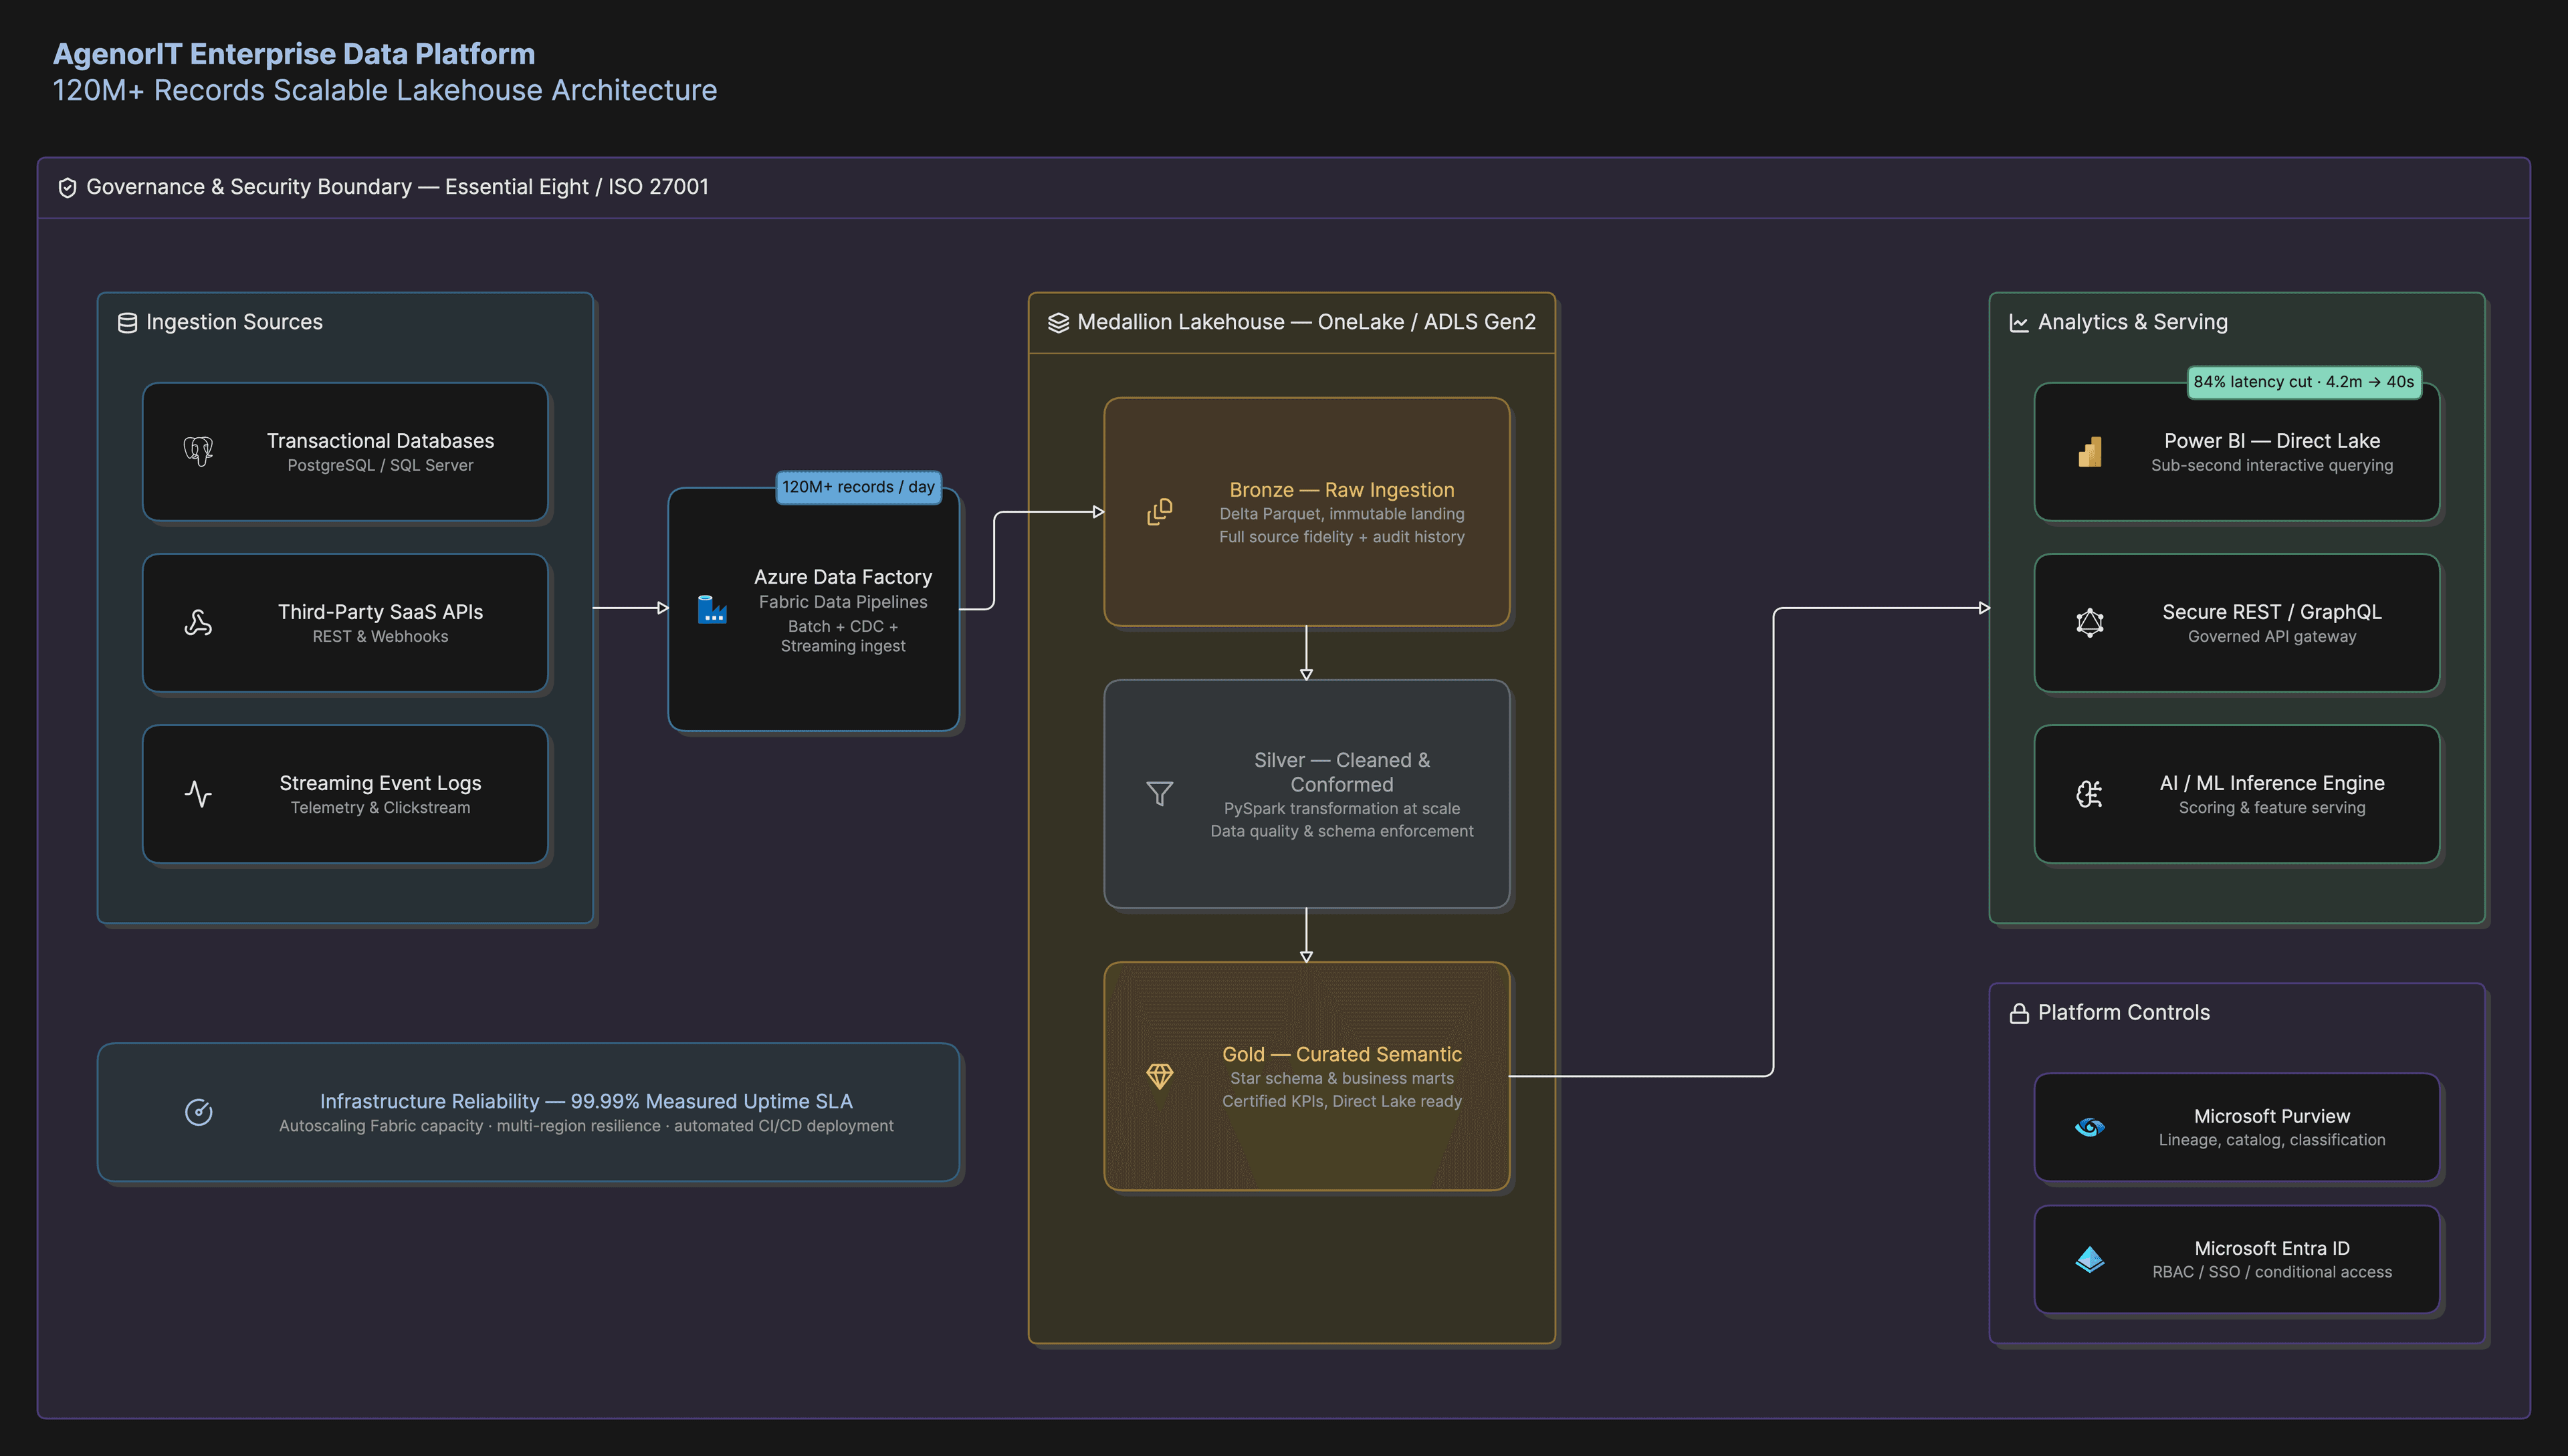Open the Microsoft Purview card
This screenshot has width=2568, height=1456.
2237,1127
